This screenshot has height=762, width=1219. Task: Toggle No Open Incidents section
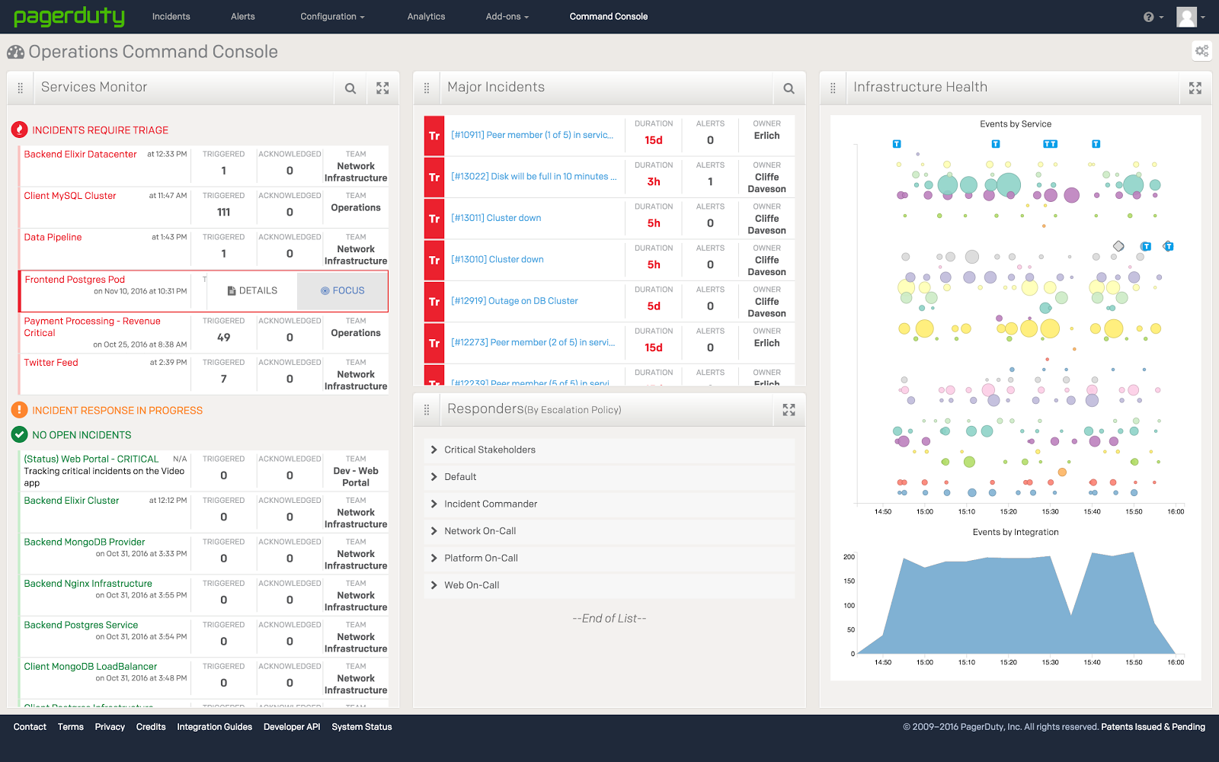pos(82,435)
